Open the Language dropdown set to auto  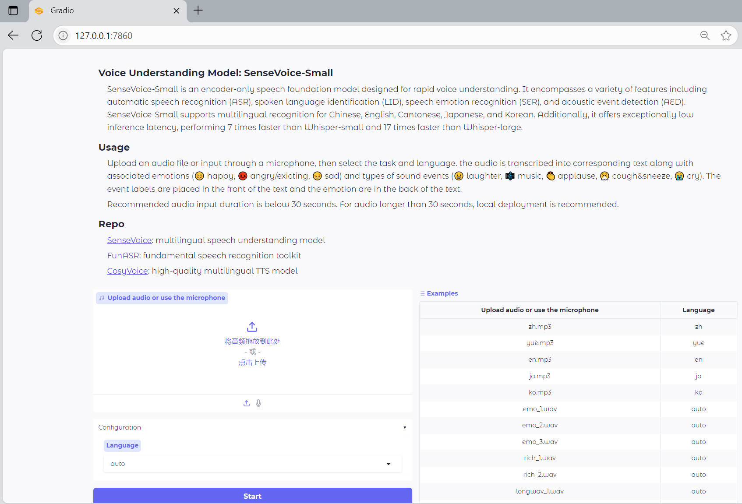point(252,464)
